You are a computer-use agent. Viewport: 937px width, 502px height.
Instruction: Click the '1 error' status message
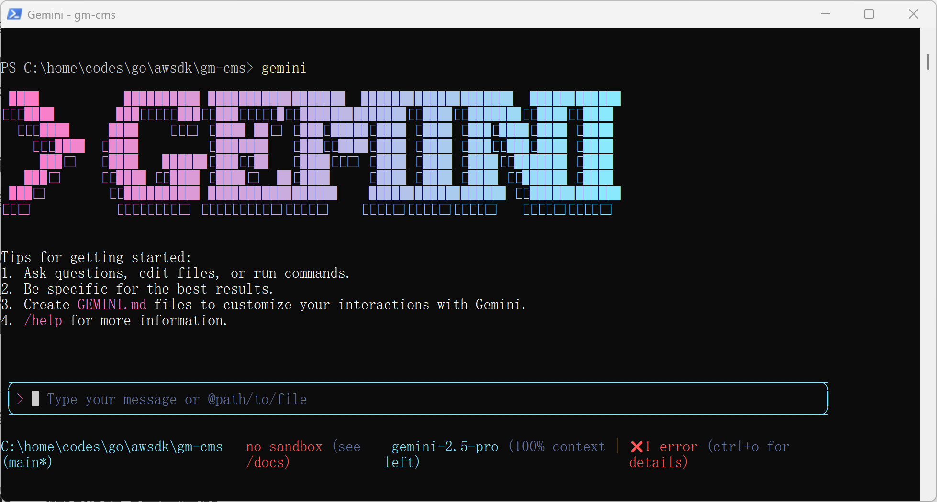point(670,447)
